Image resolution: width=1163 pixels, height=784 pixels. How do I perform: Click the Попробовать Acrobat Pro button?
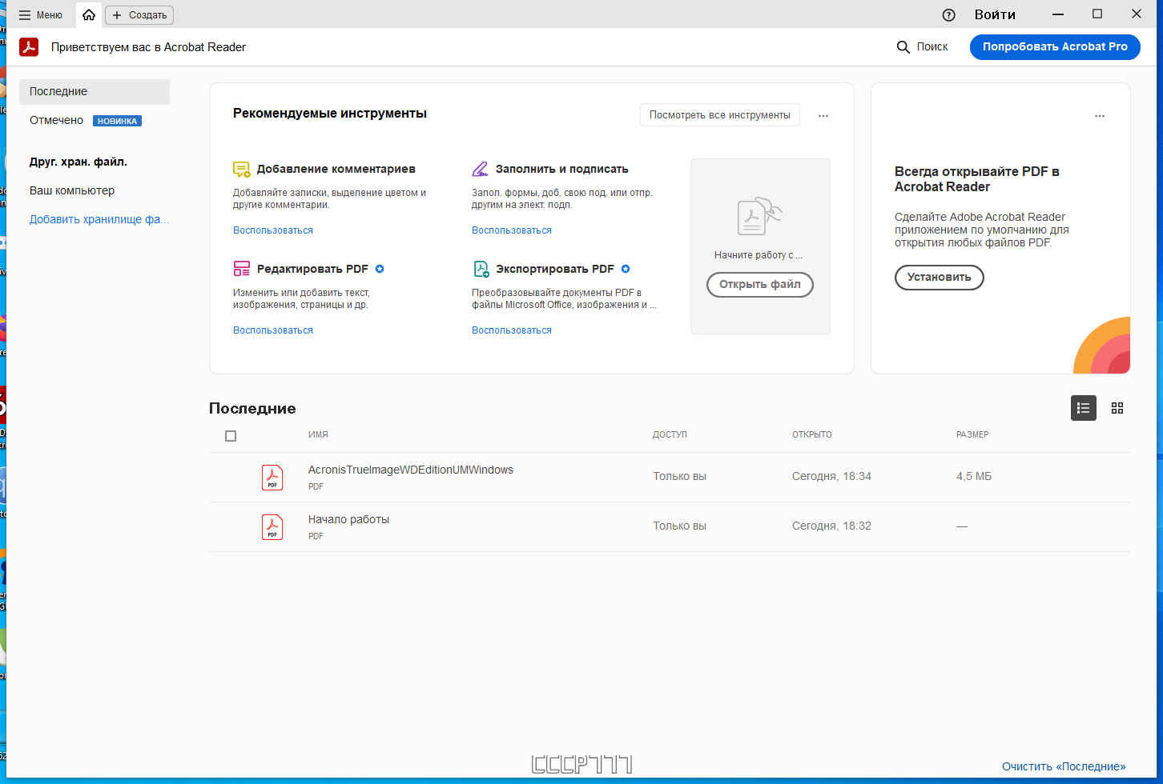[x=1055, y=47]
